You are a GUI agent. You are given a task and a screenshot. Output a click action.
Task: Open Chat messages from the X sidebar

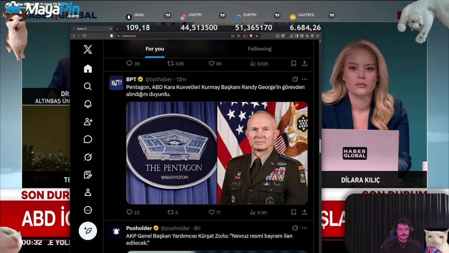[x=88, y=140]
